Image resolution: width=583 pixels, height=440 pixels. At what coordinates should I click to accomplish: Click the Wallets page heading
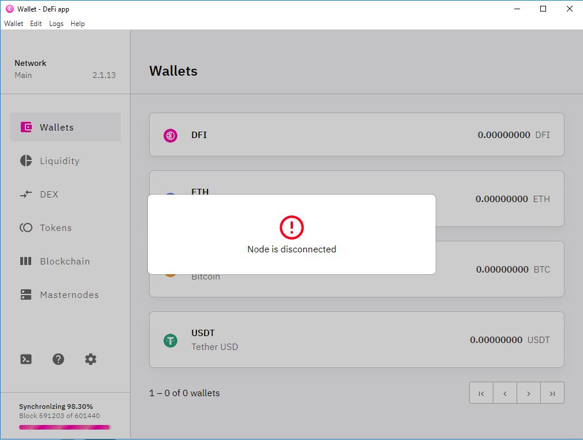coord(173,70)
